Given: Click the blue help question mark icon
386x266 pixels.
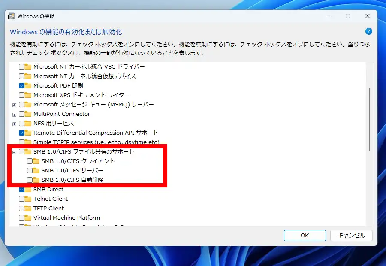Looking at the screenshot, I should point(368,31).
